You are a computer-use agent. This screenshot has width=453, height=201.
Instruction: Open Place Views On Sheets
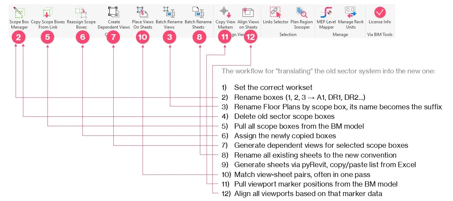(x=143, y=18)
